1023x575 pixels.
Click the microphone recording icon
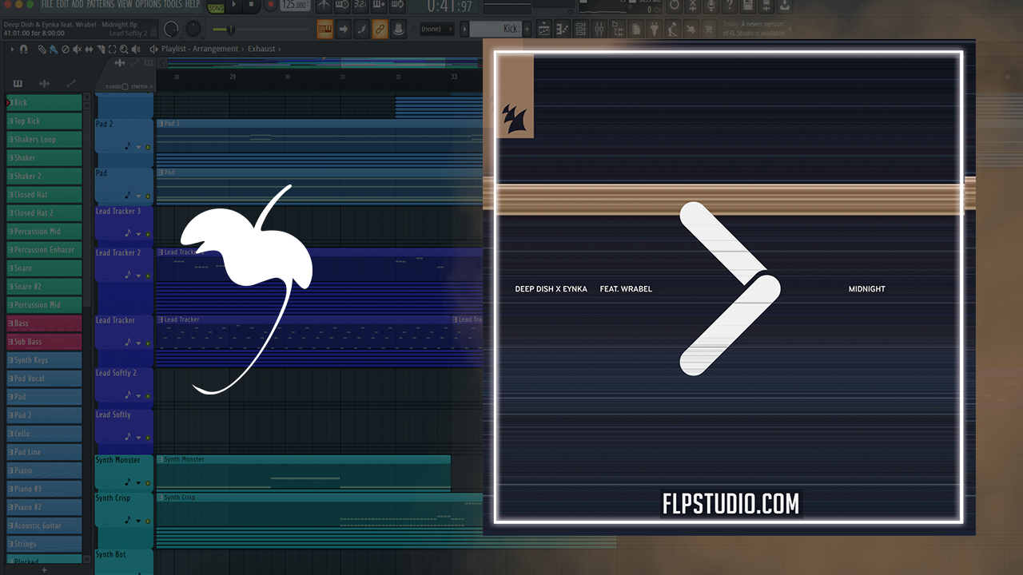point(711,5)
